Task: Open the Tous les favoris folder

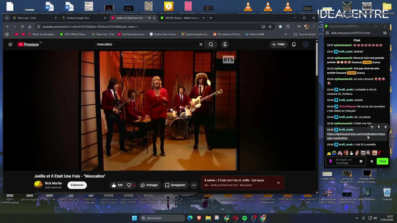Action: (x=305, y=34)
